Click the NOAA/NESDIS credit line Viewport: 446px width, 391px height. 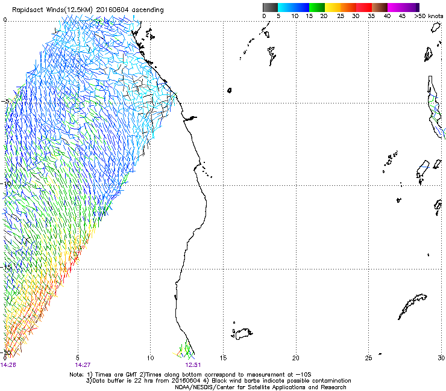click(x=260, y=387)
